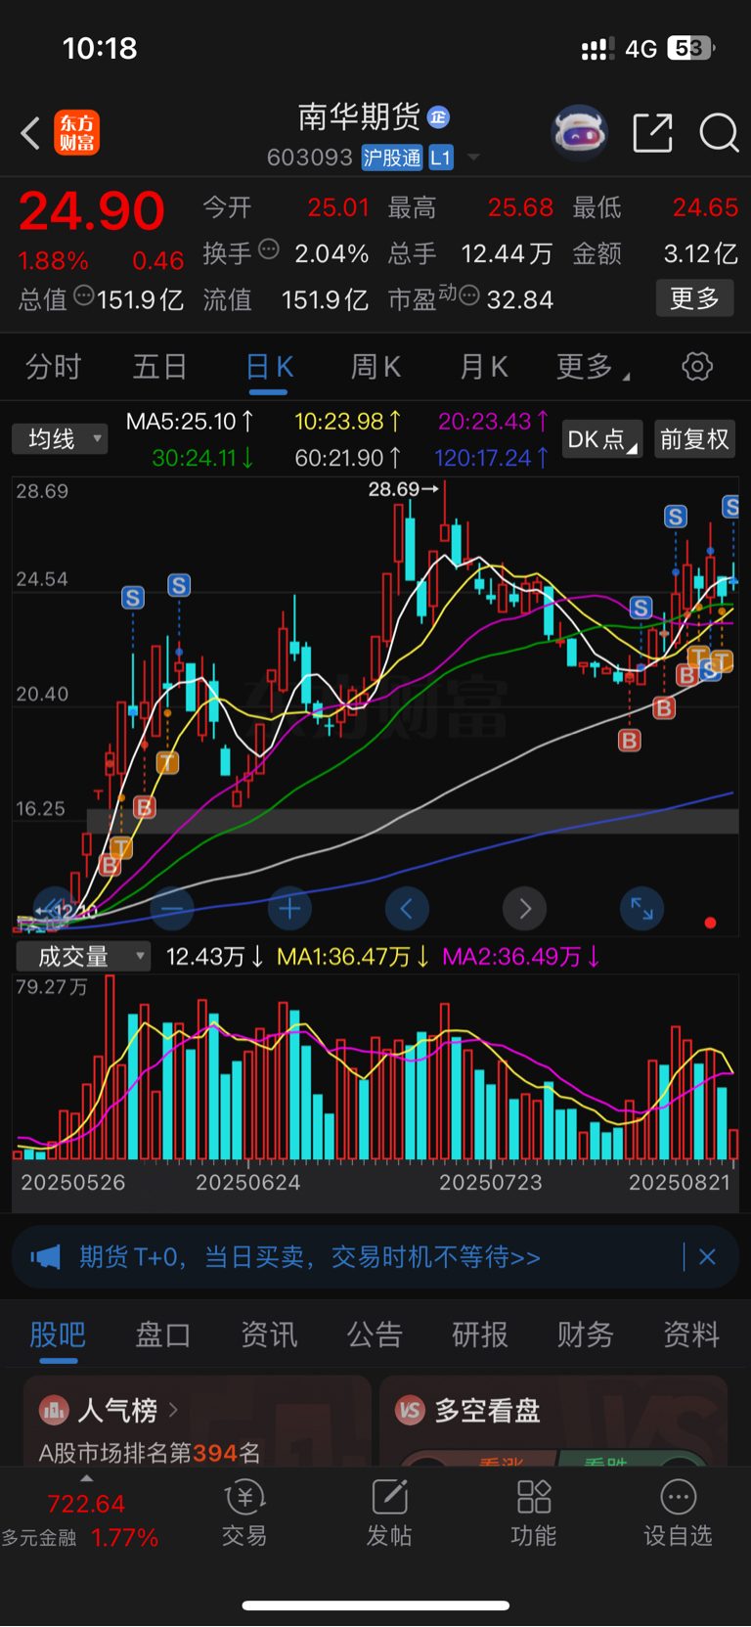Move chart left with arrow button
751x1627 pixels.
click(x=407, y=909)
